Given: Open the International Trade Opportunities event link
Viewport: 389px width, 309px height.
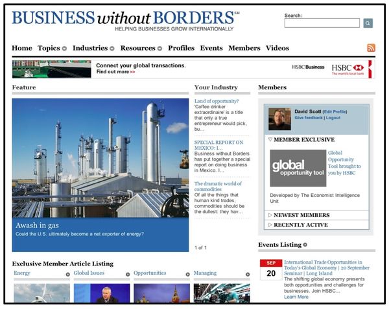Looking at the screenshot, I should (327, 268).
